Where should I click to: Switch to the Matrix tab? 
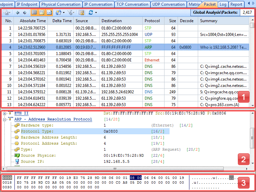coord(194,4)
